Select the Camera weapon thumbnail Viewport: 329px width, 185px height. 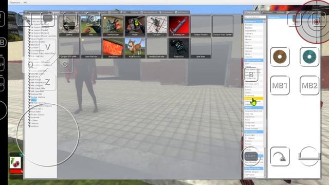click(69, 26)
